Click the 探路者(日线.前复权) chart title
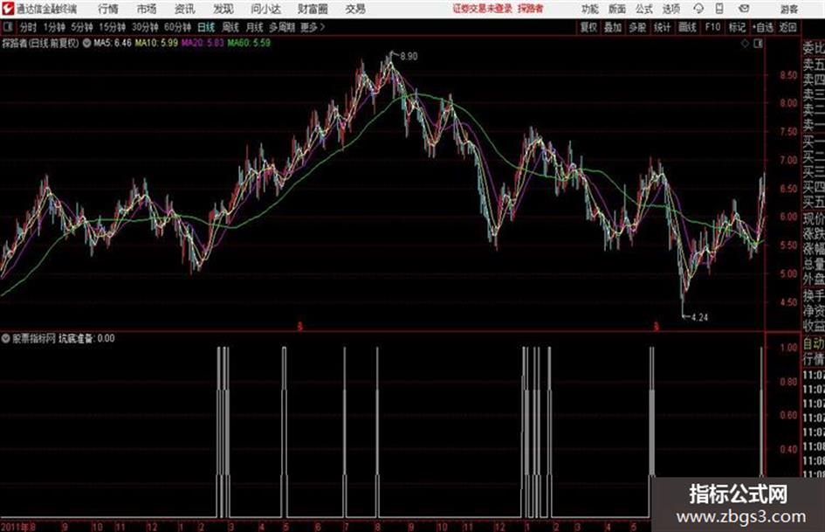825x532 pixels. [40, 43]
